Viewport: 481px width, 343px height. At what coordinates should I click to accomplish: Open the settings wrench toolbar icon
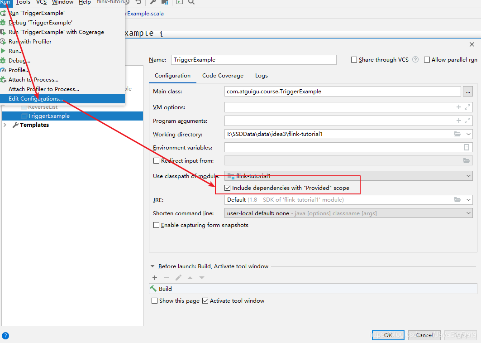(x=153, y=2)
